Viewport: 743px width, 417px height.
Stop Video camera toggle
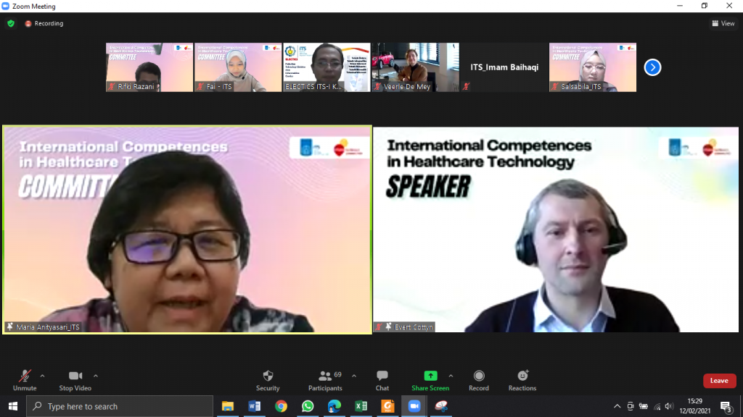point(75,376)
